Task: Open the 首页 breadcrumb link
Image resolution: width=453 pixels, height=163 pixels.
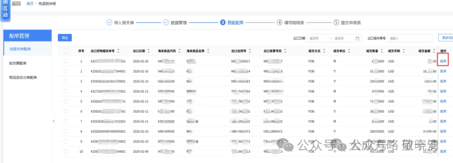Action: pos(30,4)
